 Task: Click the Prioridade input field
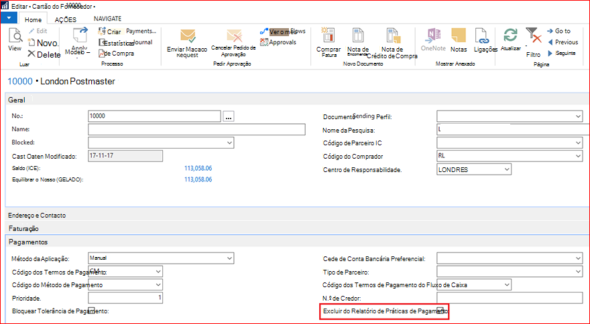pyautogui.click(x=125, y=298)
